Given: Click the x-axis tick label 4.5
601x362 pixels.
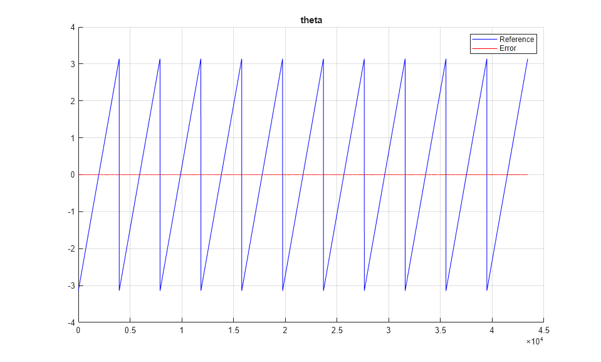Looking at the screenshot, I should [543, 331].
